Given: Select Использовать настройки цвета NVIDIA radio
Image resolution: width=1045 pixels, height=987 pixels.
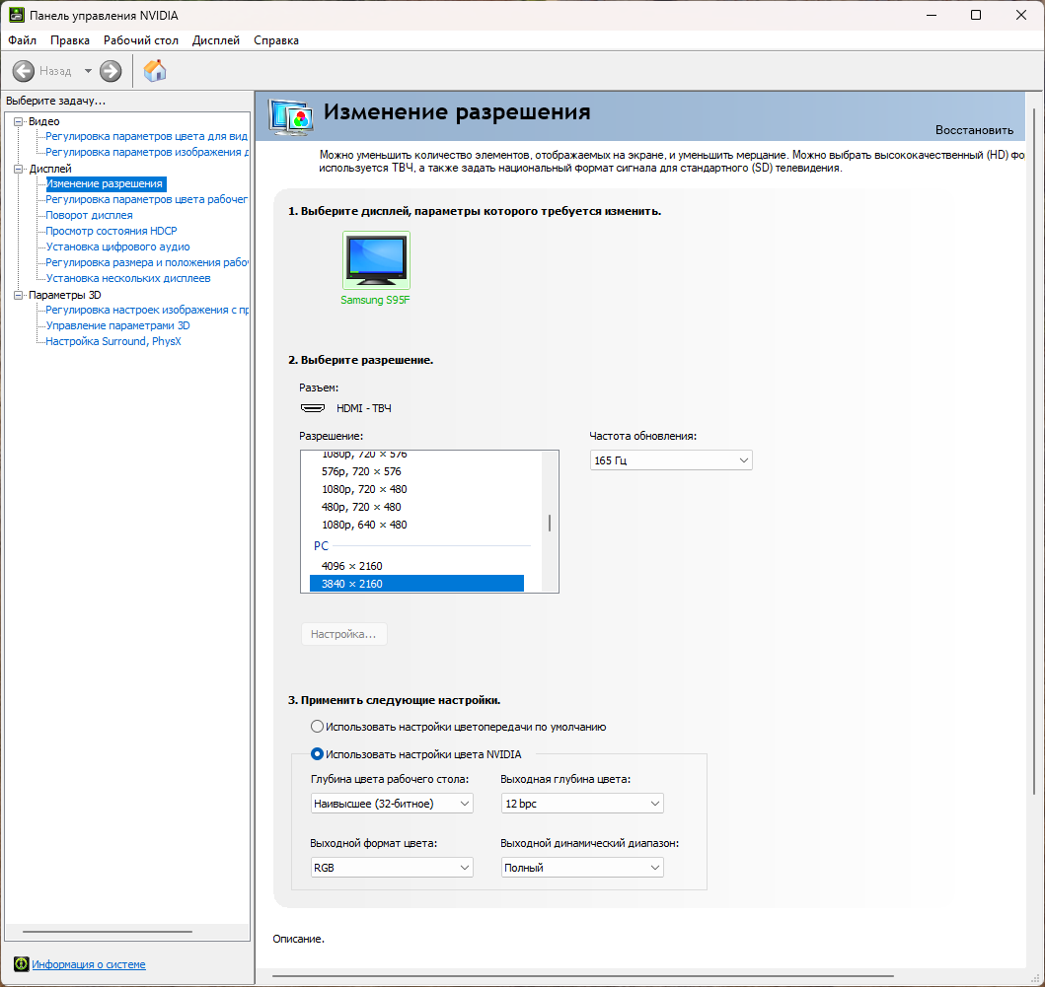Looking at the screenshot, I should 317,754.
